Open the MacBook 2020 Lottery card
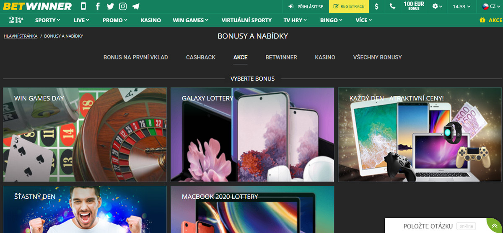Viewport: 503px width, 233px height. click(252, 209)
